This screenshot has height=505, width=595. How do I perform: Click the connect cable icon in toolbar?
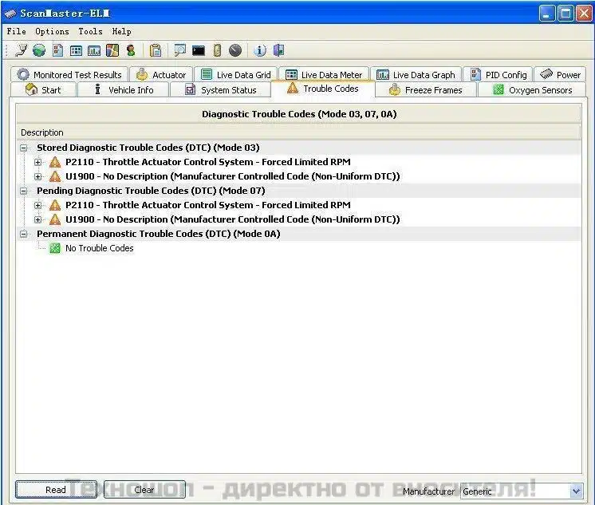[x=22, y=50]
